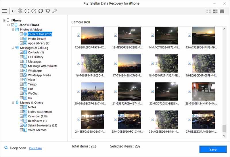Open thumbnail 13-4D9DF388 night road photo
Image resolution: width=230 pixels, height=157 pixels.
click(129, 35)
